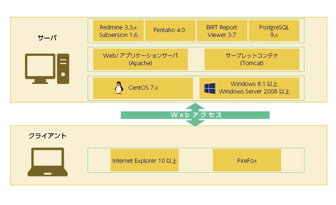Select the Internet Explorer 10 以上 box
Image resolution: width=336 pixels, height=205 pixels.
145,160
